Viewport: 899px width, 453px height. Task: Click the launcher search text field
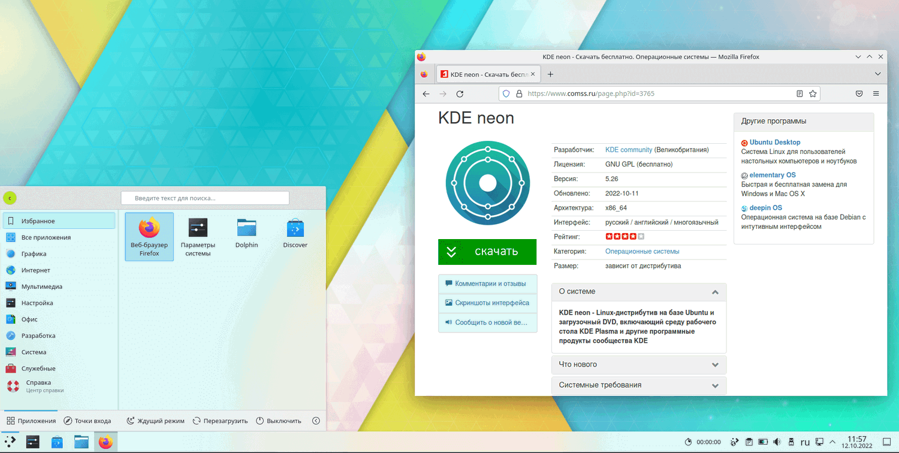[x=205, y=198]
